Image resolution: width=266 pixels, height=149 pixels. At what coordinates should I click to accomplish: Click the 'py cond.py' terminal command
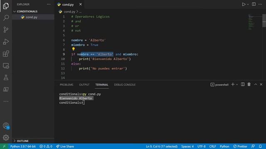coord(92,94)
